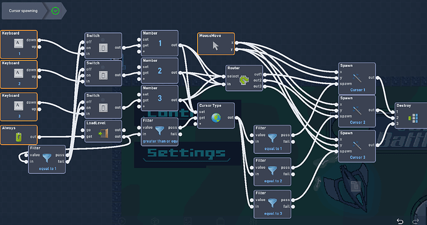Screen dimensions: 427x225
Task: Select the Destroy node title
Action: [403, 106]
